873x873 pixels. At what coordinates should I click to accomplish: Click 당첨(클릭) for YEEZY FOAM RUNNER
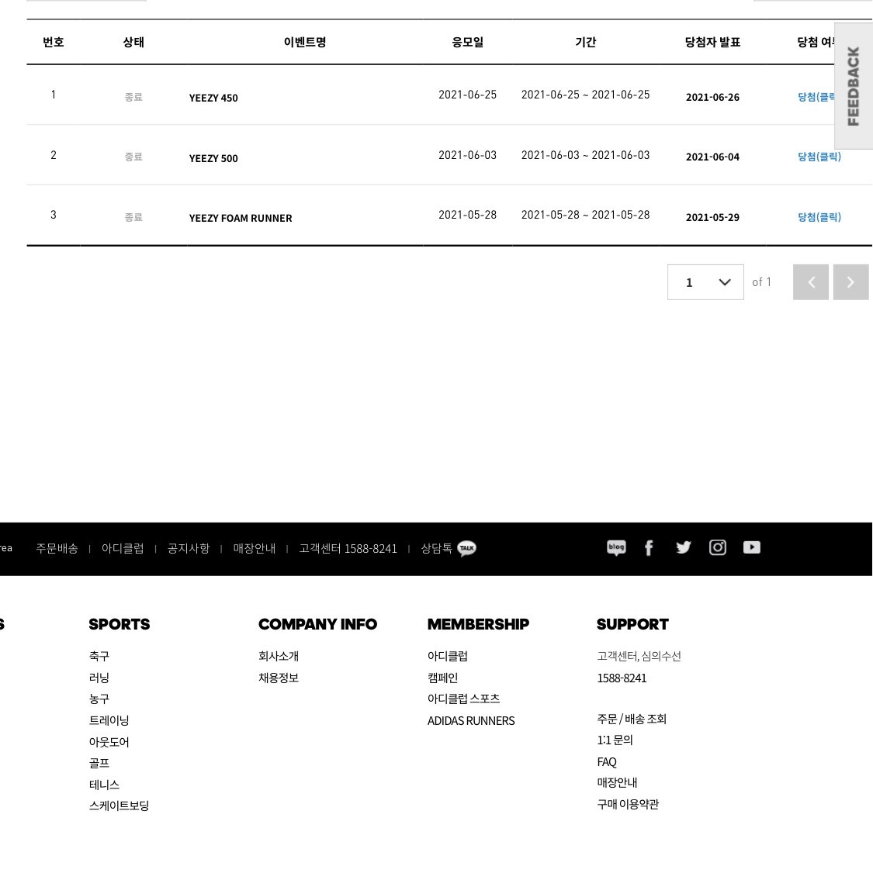(819, 217)
